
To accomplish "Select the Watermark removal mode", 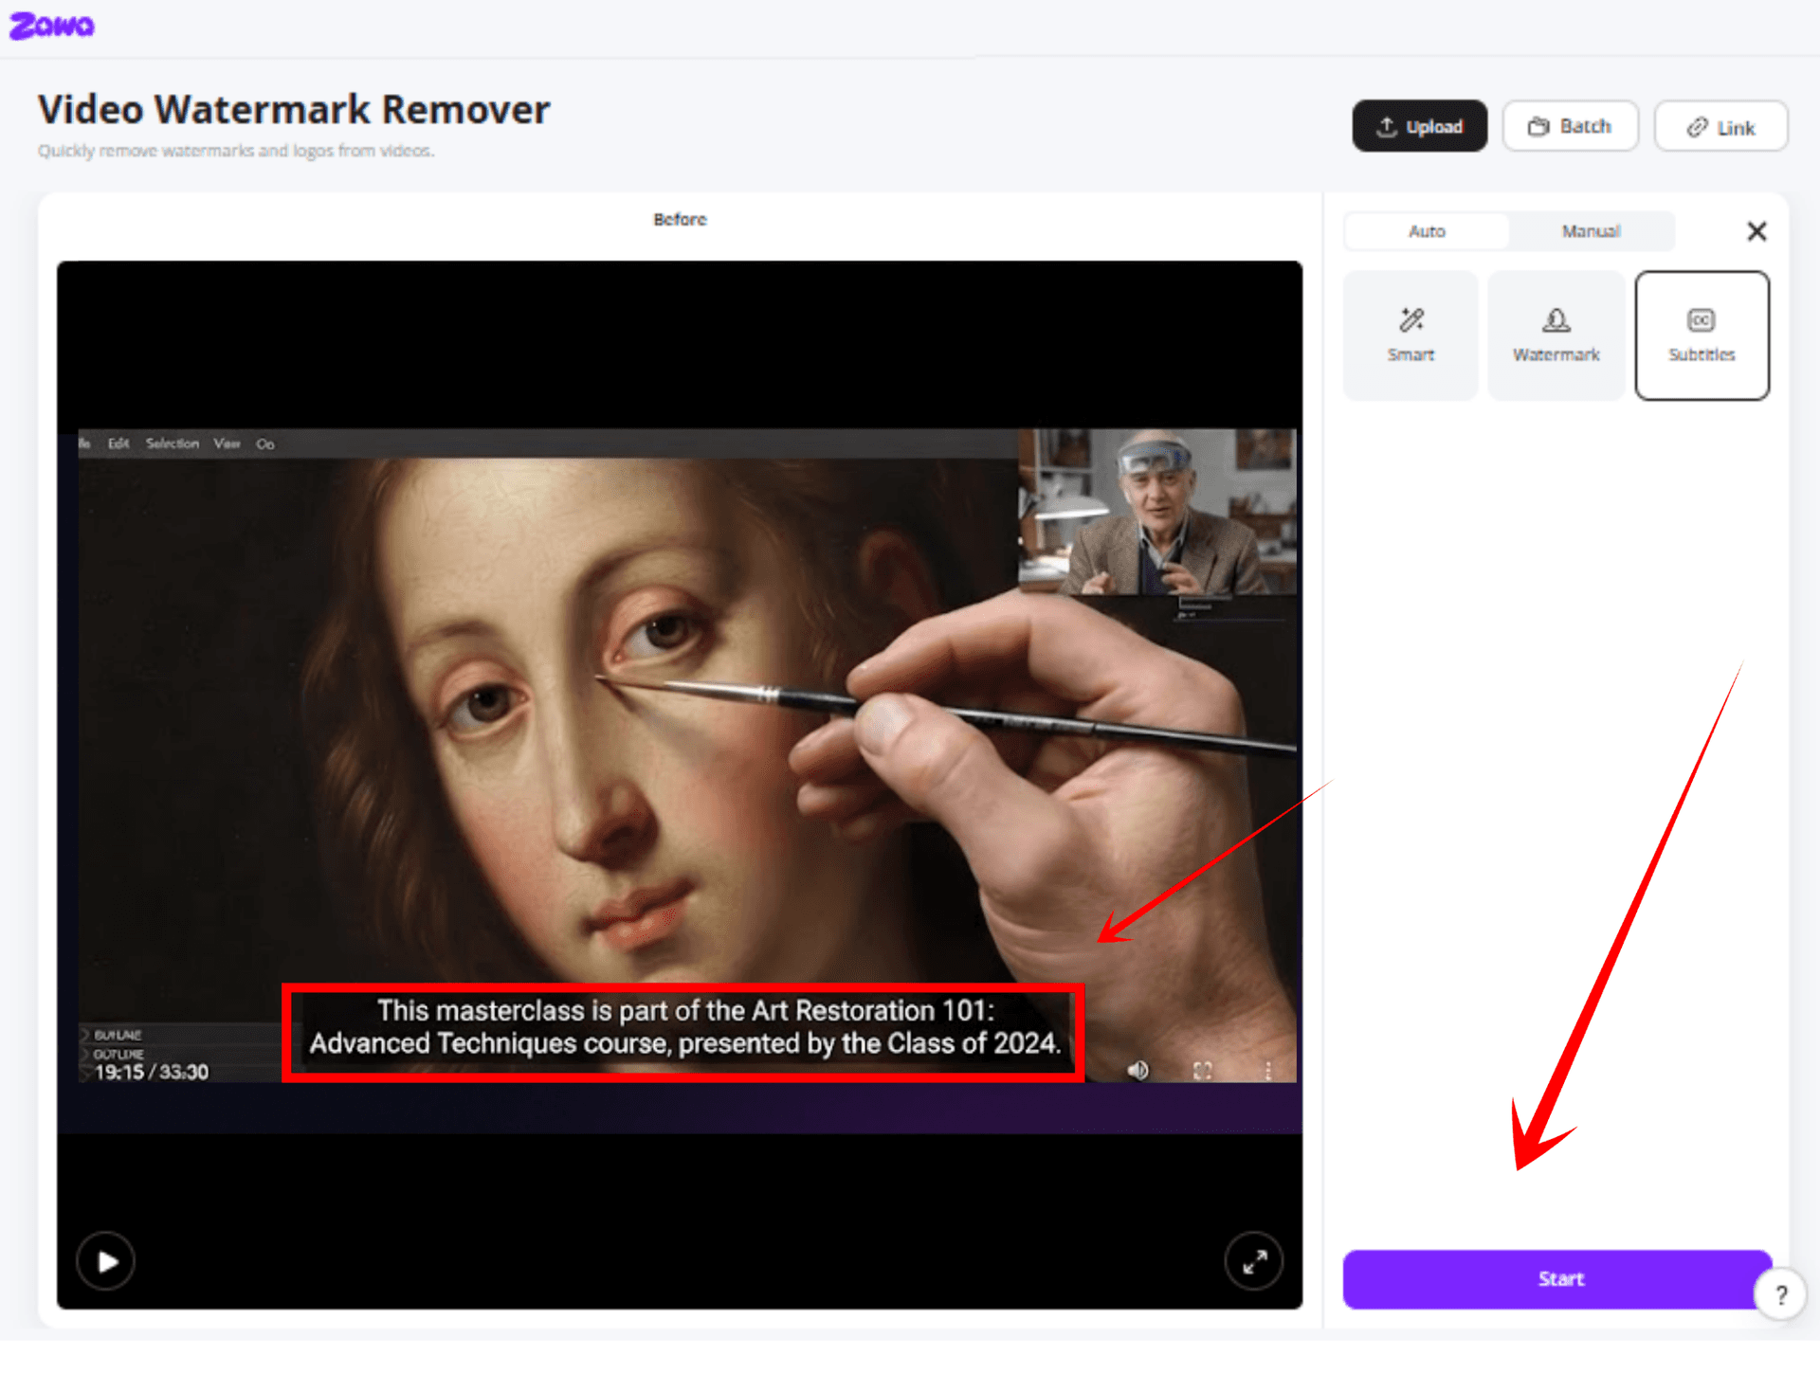I will [x=1556, y=335].
